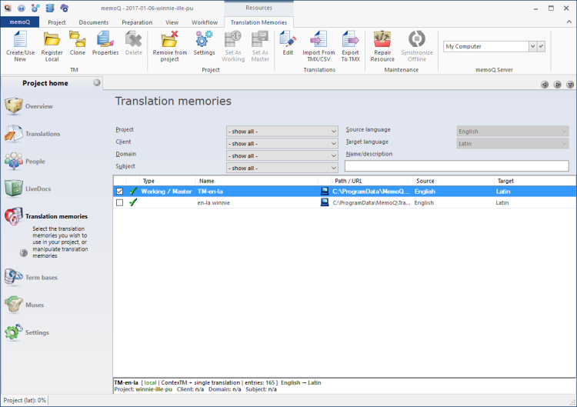Sort list by Type column header
The width and height of the screenshot is (577, 407).
[168, 181]
